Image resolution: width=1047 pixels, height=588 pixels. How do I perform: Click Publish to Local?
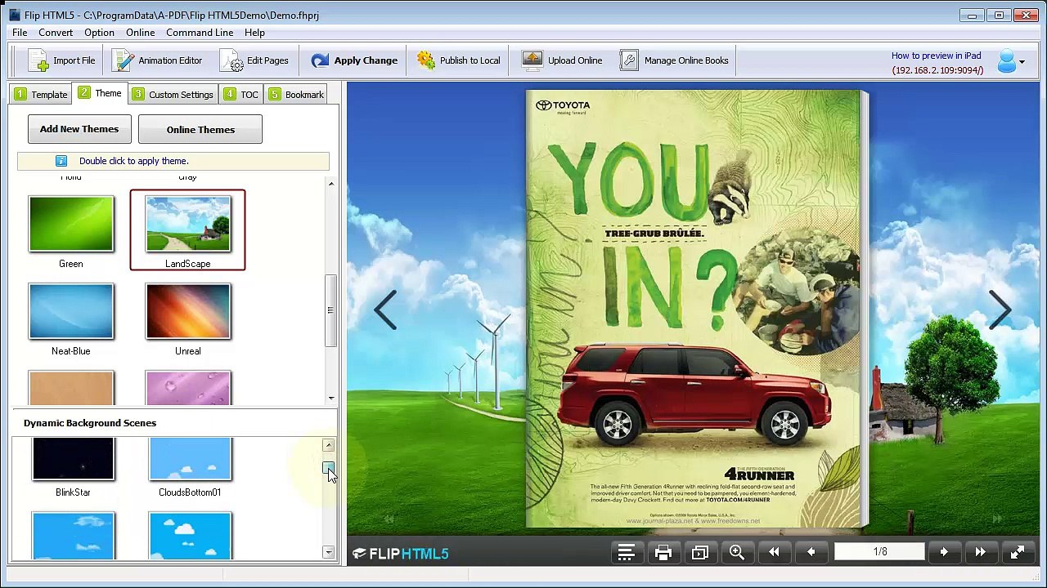click(x=458, y=60)
